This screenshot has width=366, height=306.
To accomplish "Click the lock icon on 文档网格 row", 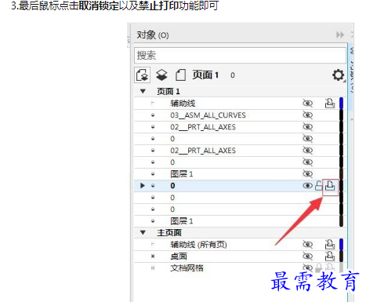I will coord(318,268).
